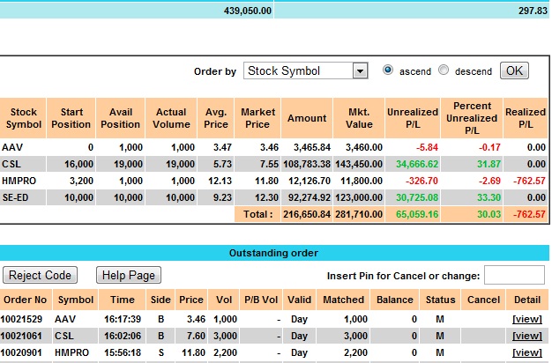Click the Order No column header
552x363 pixels.
pos(26,300)
